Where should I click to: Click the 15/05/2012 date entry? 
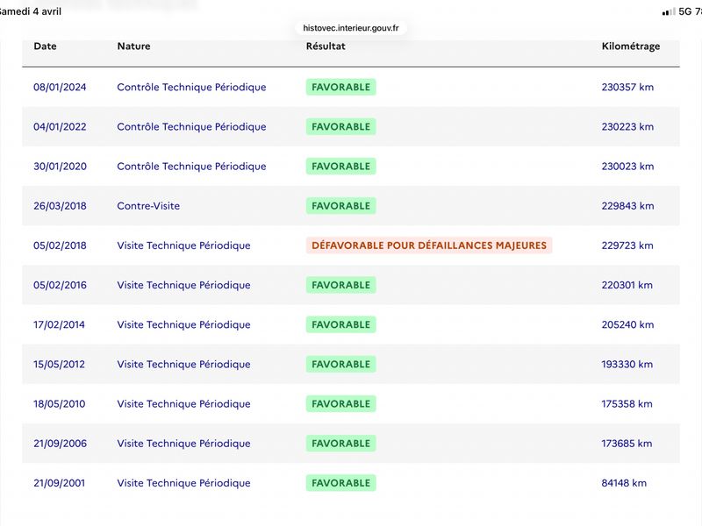coord(60,365)
